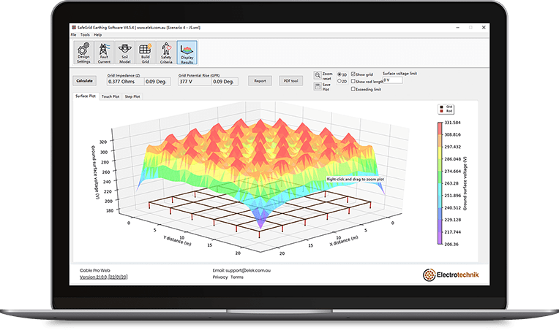Screen dimensions: 559x330
Task: Click the X distance (m) axis label
Action: pyautogui.click(x=344, y=241)
